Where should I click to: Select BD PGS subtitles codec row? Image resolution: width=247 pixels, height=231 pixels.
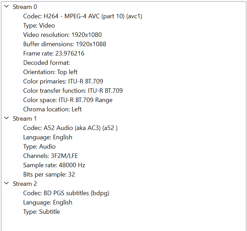(x=66, y=193)
